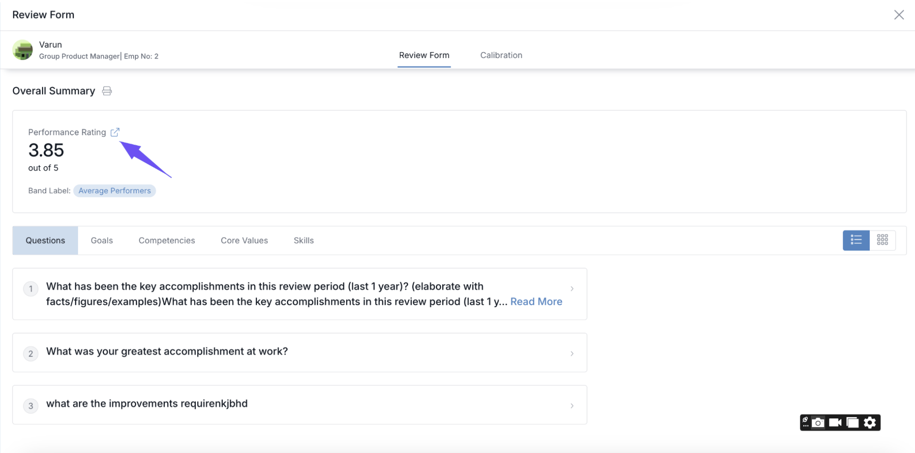Click Read More link on question 1
Image resolution: width=915 pixels, height=453 pixels.
536,302
